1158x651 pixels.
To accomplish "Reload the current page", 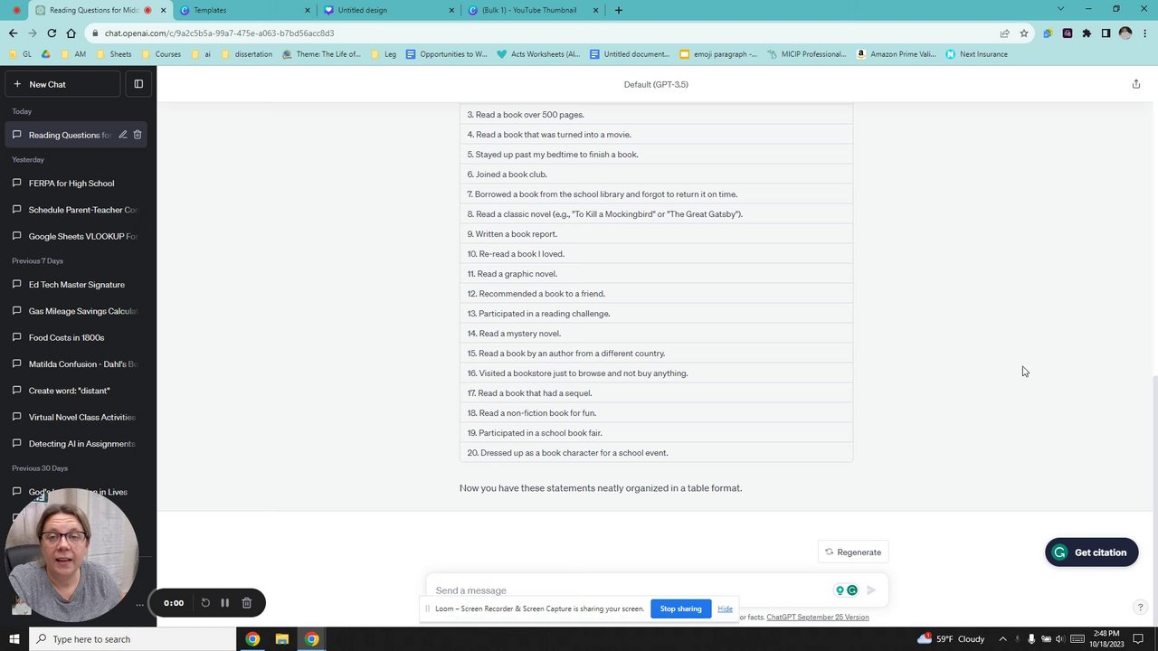I will click(x=52, y=33).
